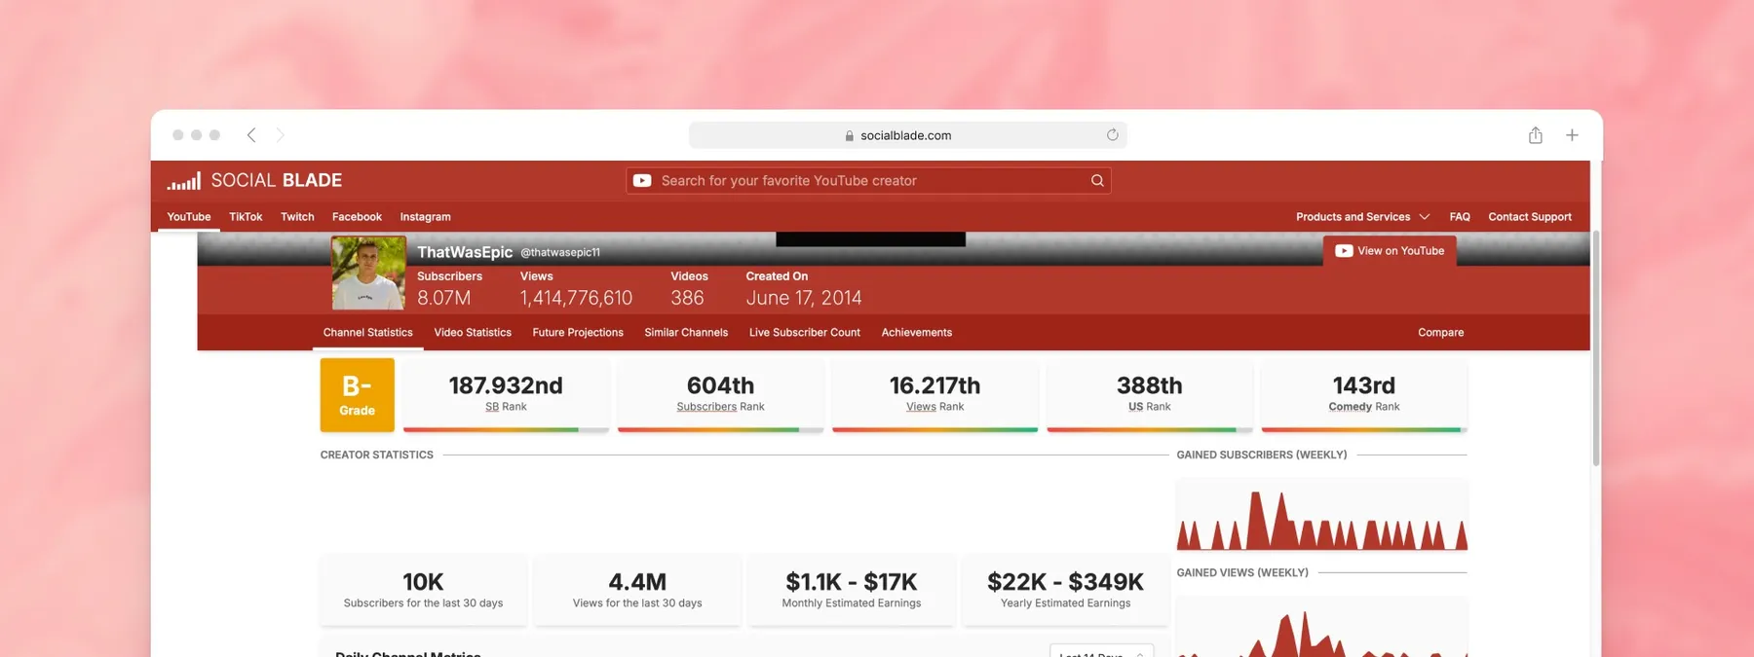The image size is (1754, 657).
Task: Expand the Products and Services dropdown
Action: tap(1362, 217)
